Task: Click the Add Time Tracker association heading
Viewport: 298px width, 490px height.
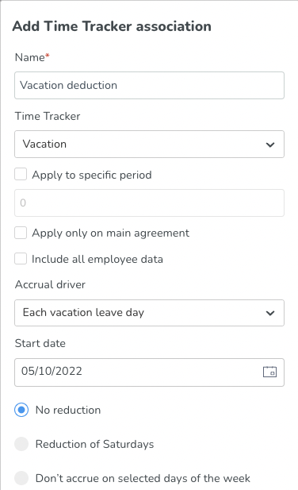Action: pyautogui.click(x=112, y=26)
